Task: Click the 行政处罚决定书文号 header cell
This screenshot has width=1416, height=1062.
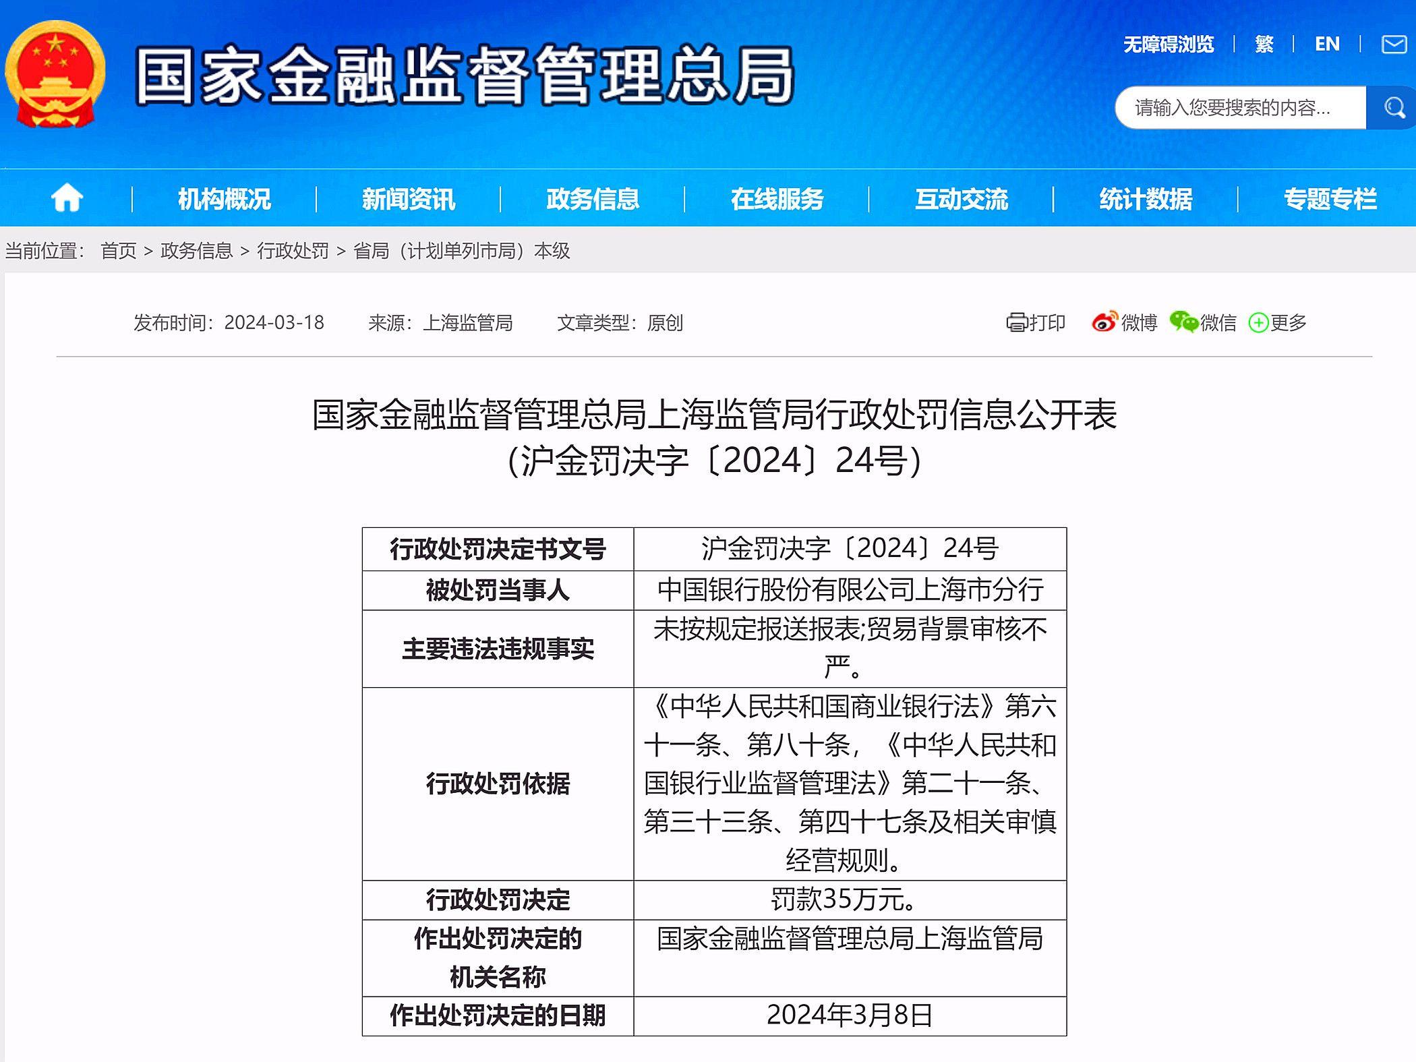Action: (x=498, y=549)
